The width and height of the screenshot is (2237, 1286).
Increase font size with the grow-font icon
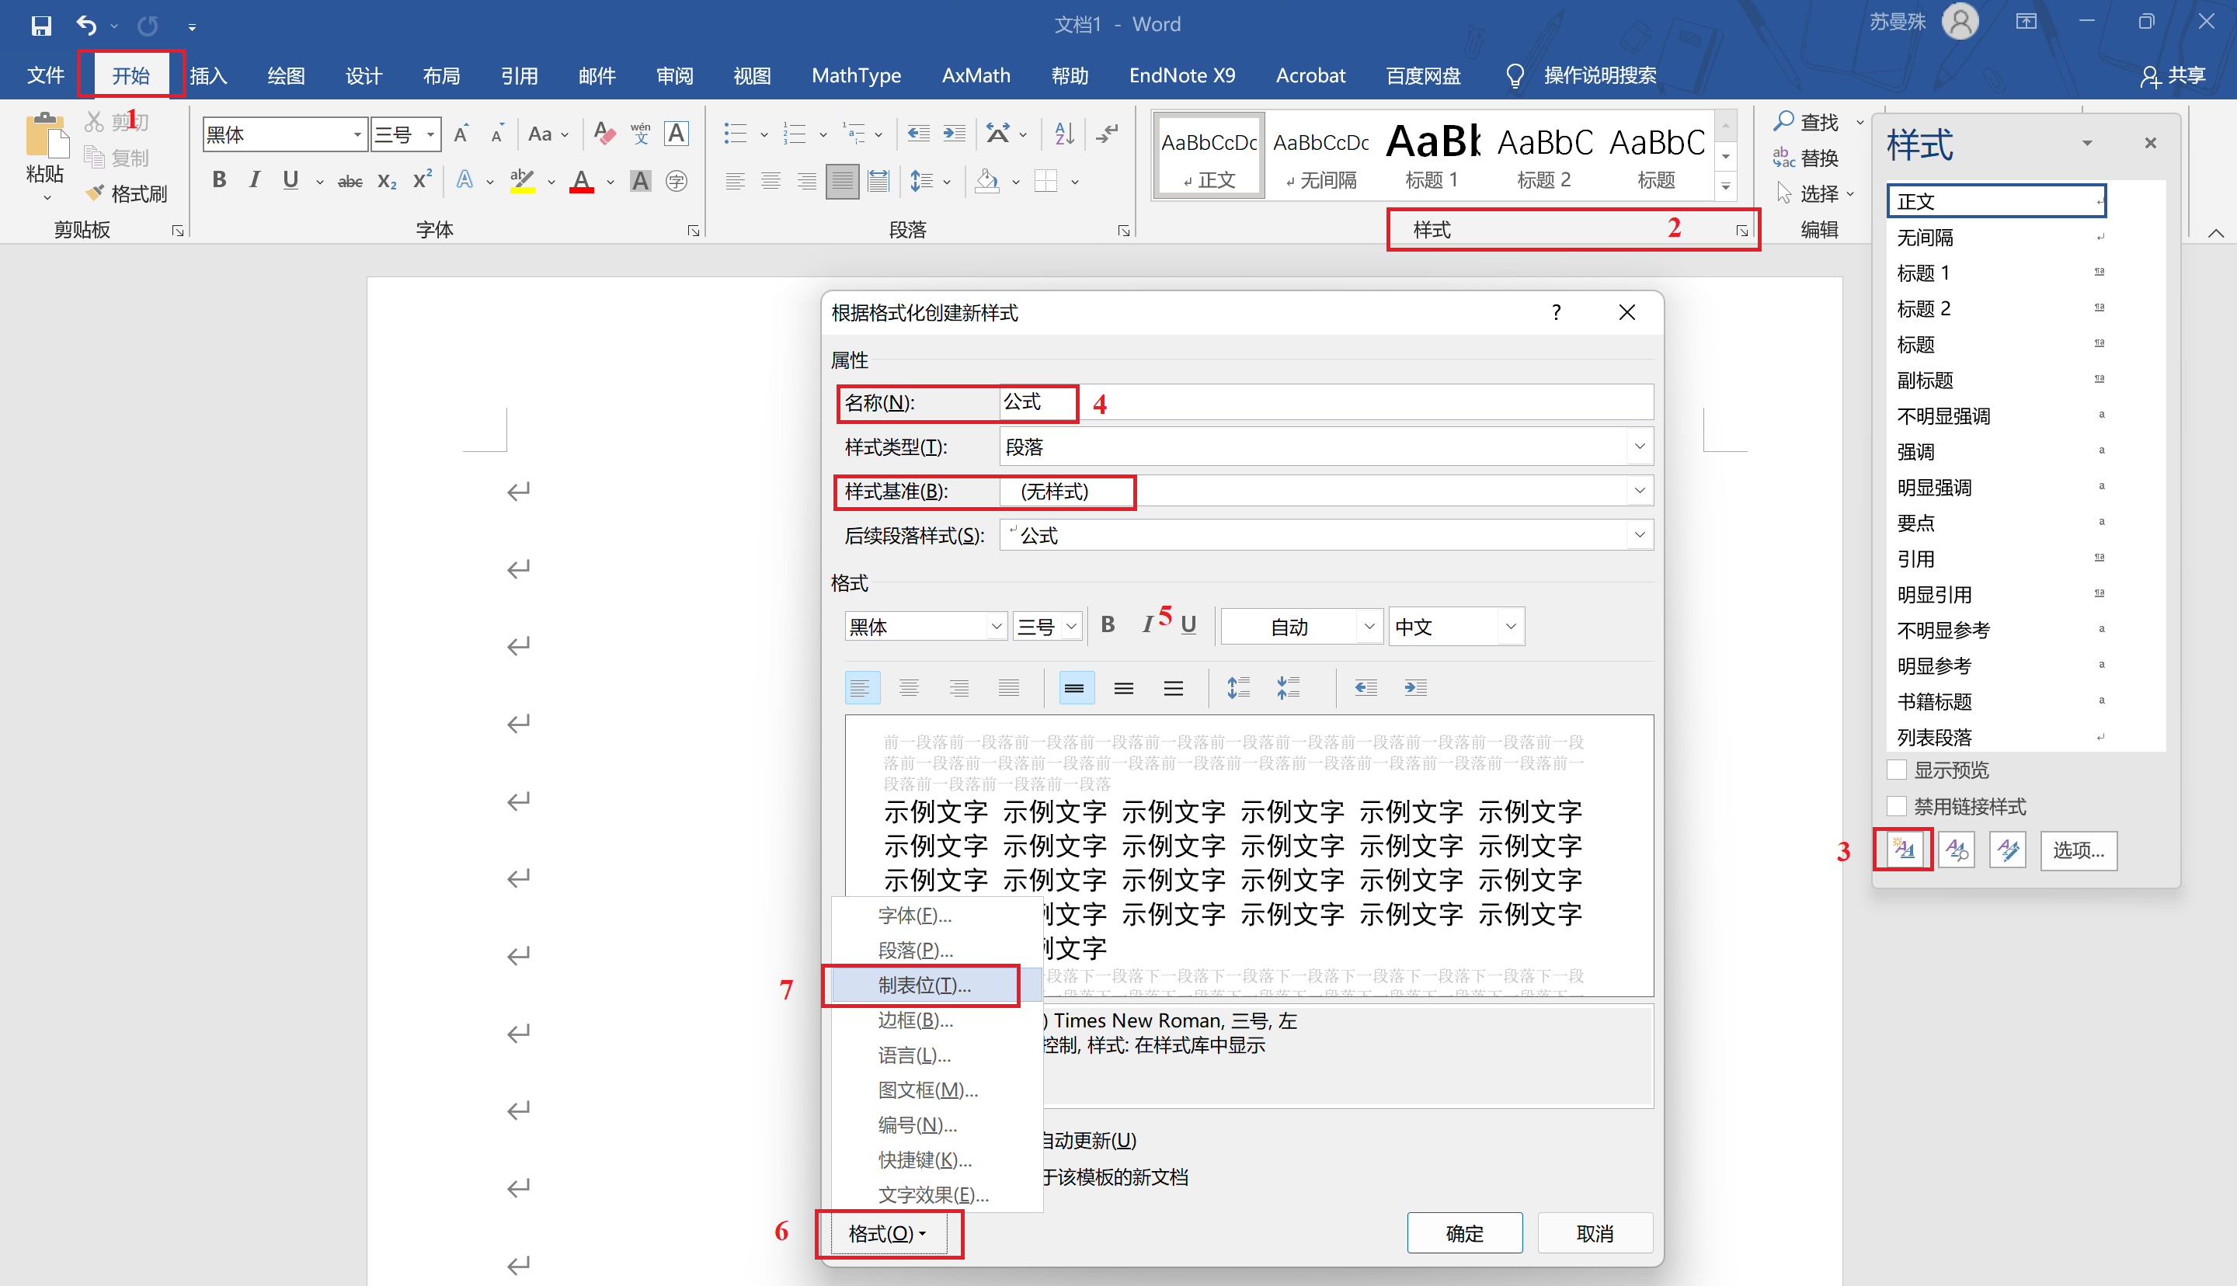point(461,134)
